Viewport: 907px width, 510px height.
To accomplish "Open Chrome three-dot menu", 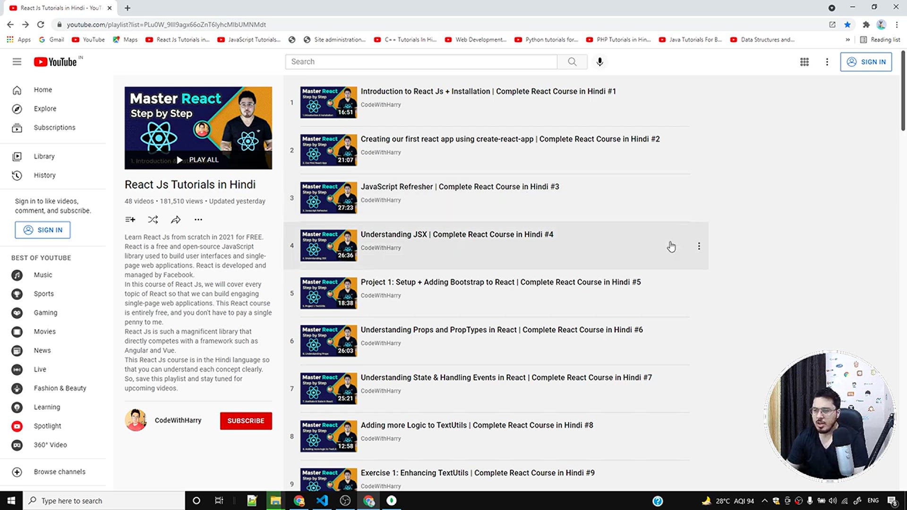I will point(897,25).
